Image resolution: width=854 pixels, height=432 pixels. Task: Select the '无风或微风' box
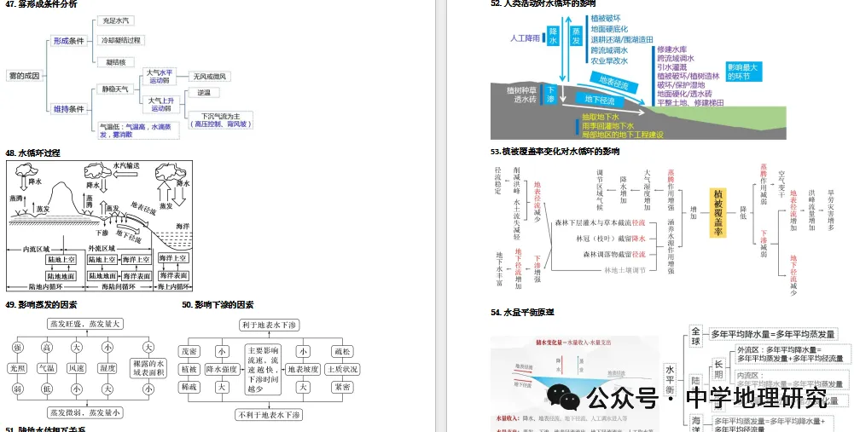click(x=209, y=77)
